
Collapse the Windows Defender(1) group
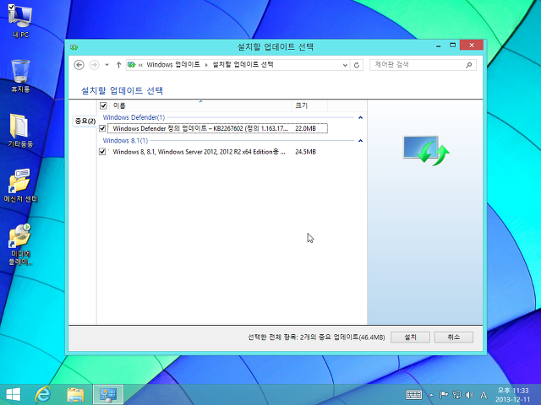361,117
